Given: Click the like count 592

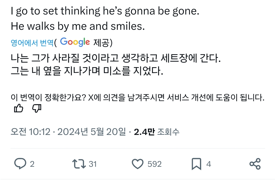Looking at the screenshot, I should click(x=155, y=164).
